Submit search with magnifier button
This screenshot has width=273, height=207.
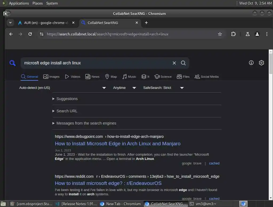(183, 63)
